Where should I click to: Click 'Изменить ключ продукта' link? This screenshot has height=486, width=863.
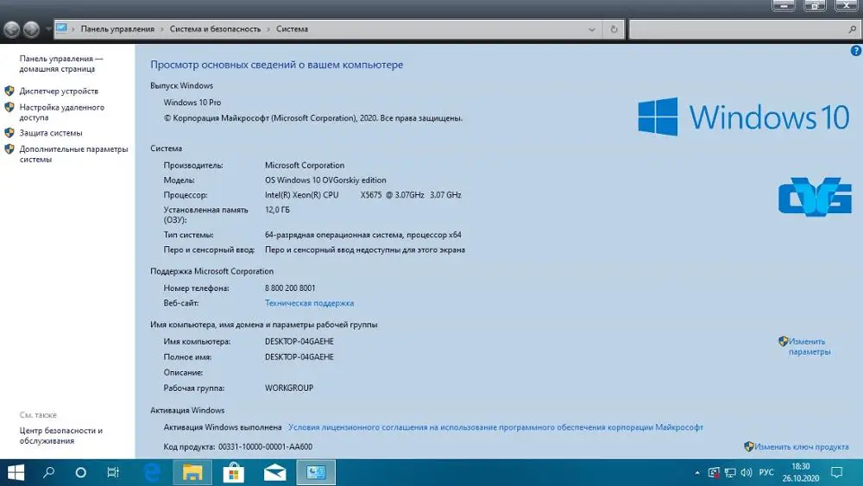(802, 447)
